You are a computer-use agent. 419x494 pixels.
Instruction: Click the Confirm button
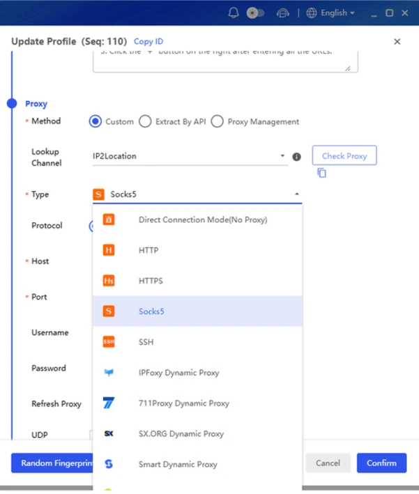(x=381, y=463)
